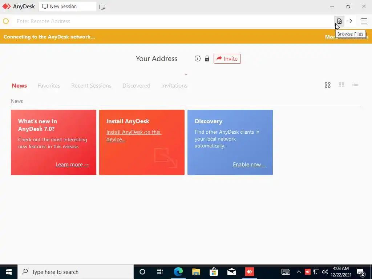Click the lock icon beside Your Address
This screenshot has height=279, width=372.
(x=207, y=58)
